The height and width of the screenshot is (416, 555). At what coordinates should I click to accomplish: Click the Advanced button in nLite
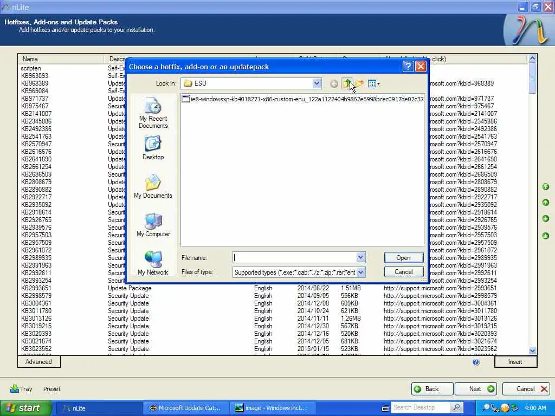tap(38, 362)
